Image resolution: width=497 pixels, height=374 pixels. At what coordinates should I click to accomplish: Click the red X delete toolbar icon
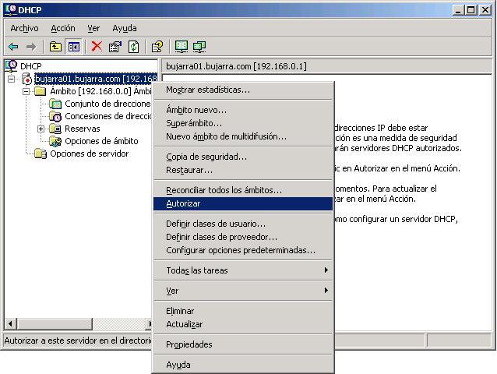click(x=97, y=47)
